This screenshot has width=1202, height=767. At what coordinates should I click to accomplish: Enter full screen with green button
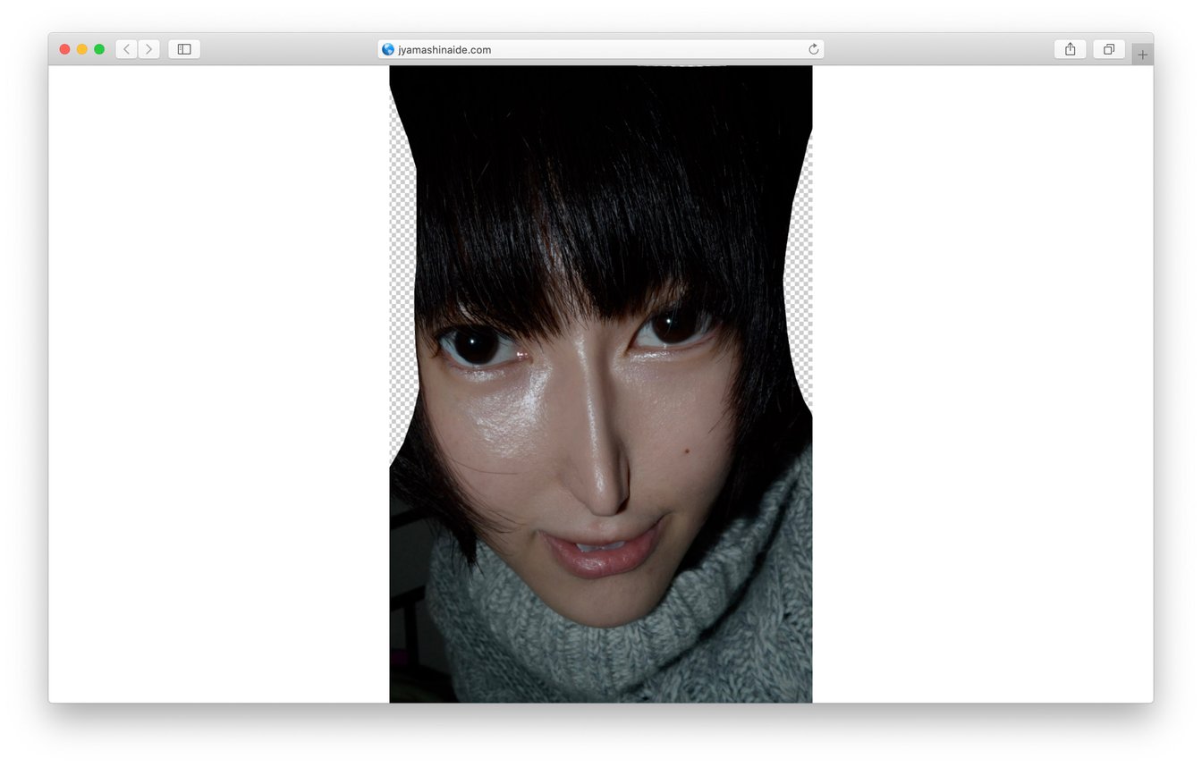click(x=99, y=49)
